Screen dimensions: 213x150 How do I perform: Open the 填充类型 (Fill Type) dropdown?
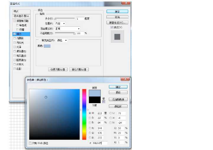tap(62, 40)
